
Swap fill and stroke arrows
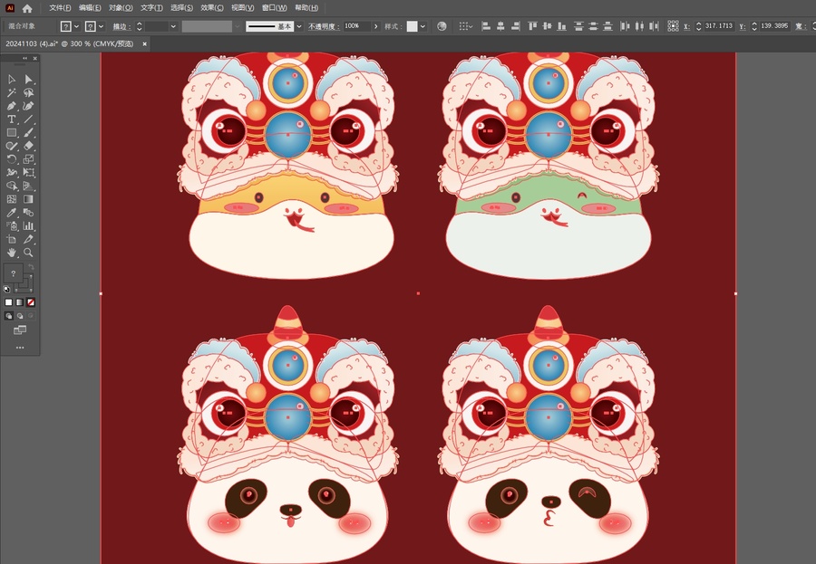[31, 267]
